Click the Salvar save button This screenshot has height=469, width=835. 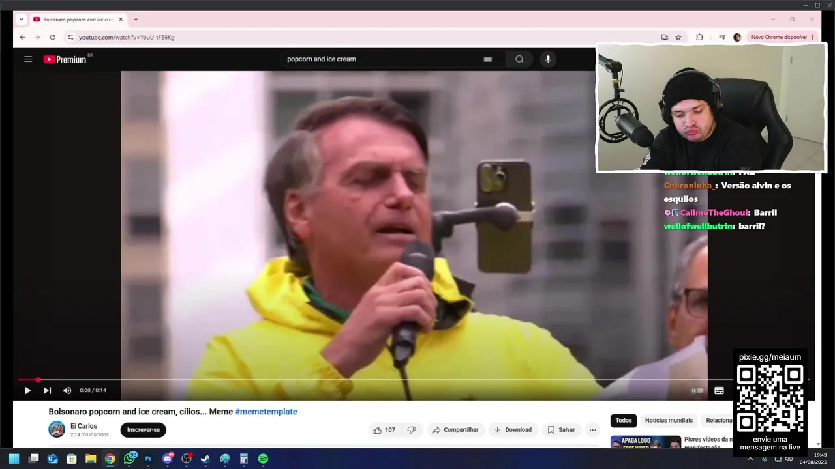coord(561,430)
